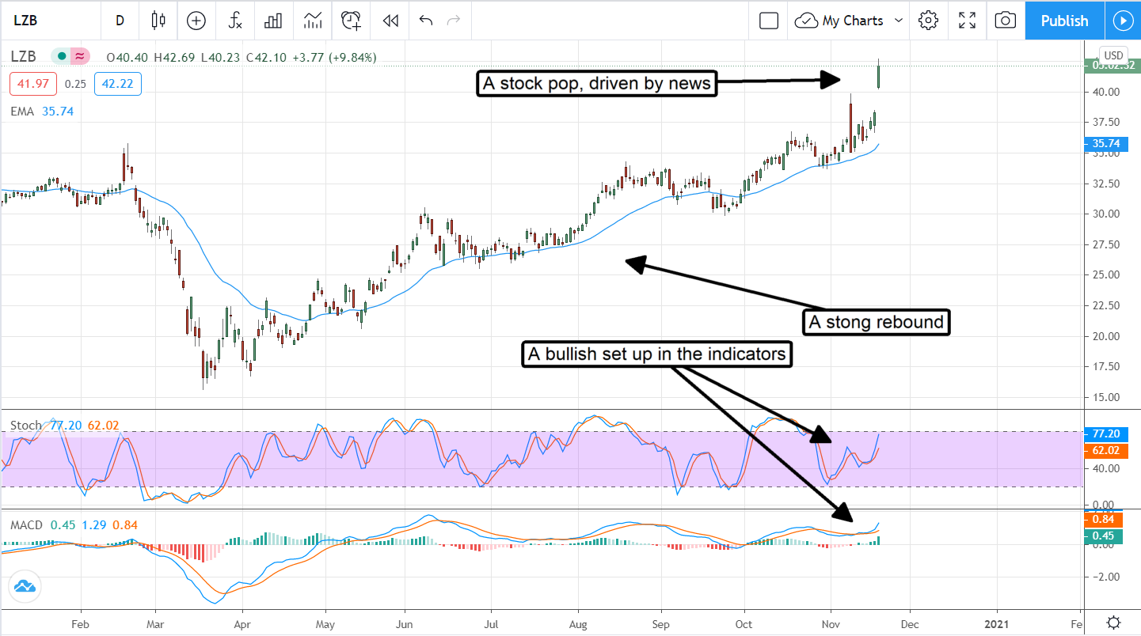Image resolution: width=1141 pixels, height=636 pixels.
Task: Open the fx Indicators menu
Action: point(235,21)
